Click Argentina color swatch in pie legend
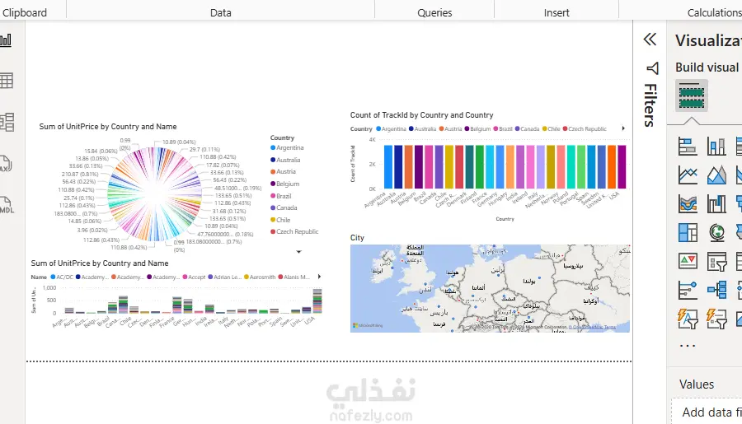Viewport: 742px width, 424px height. (x=273, y=147)
